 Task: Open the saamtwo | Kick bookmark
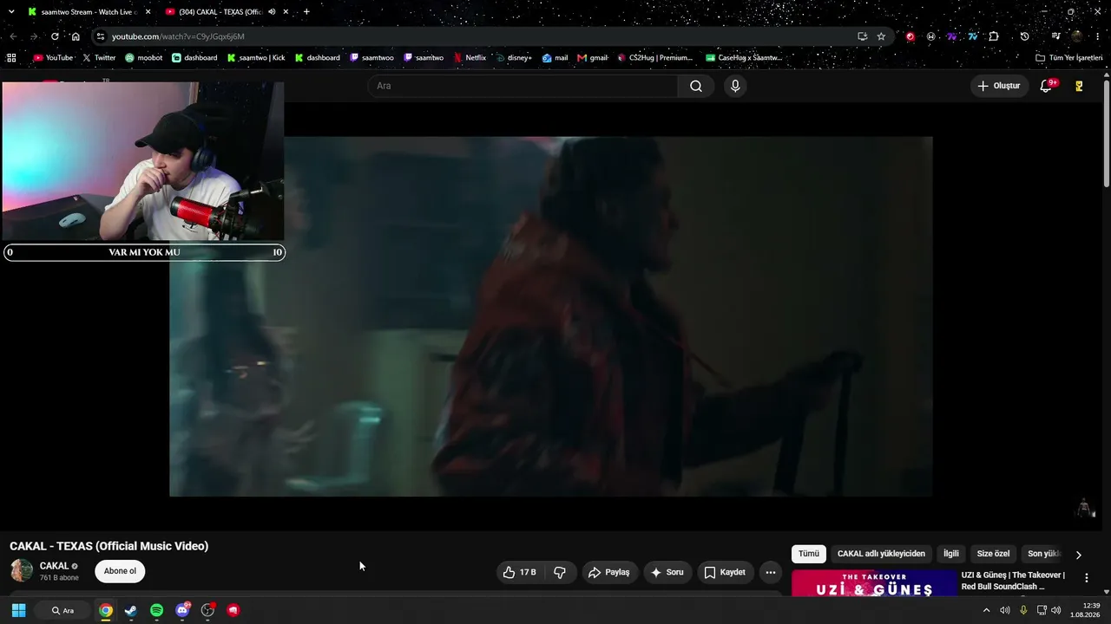(x=256, y=58)
